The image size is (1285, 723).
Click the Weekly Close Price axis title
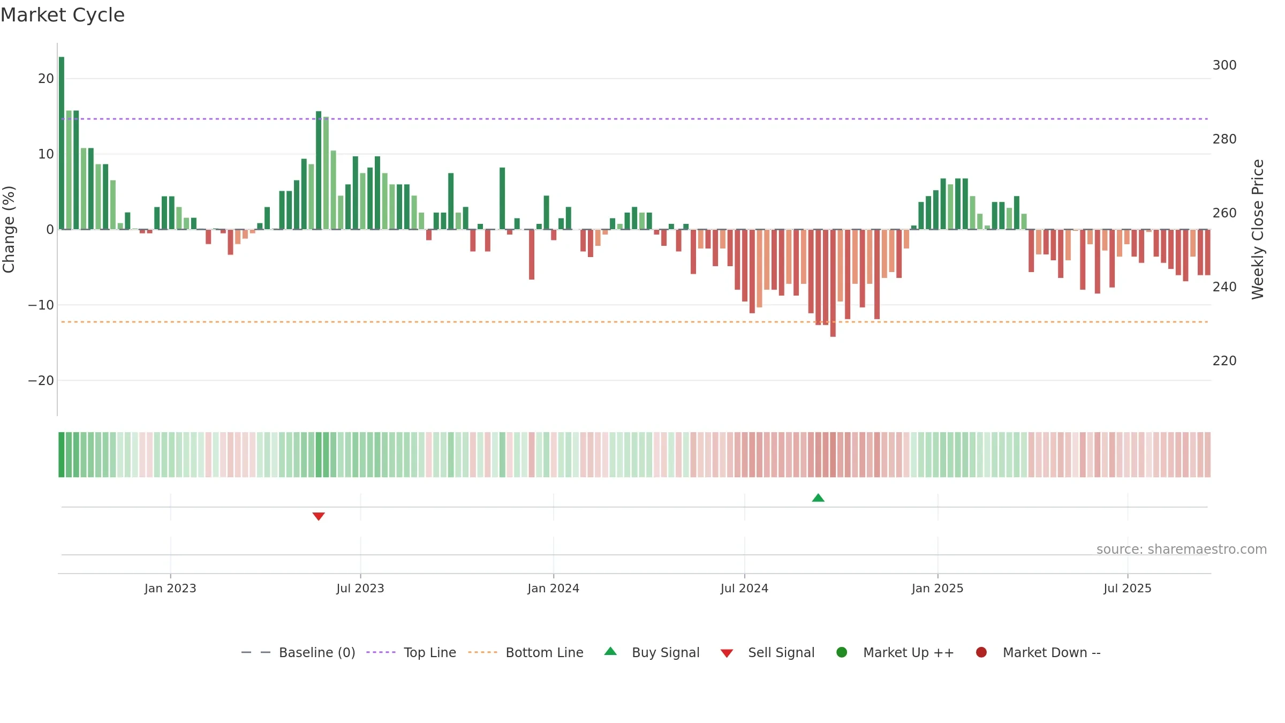pyautogui.click(x=1258, y=229)
